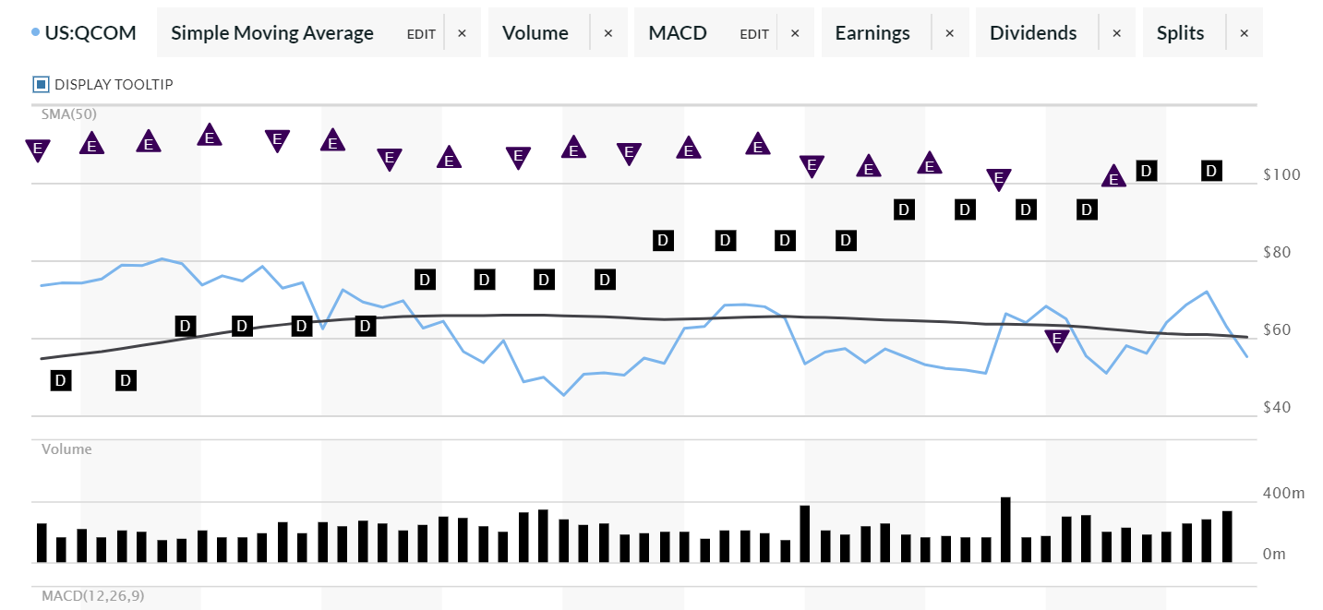Viewport: 1323px width, 610px height.
Task: Toggle the DISPLAY TOOLTIP checkbox
Action: coord(41,83)
